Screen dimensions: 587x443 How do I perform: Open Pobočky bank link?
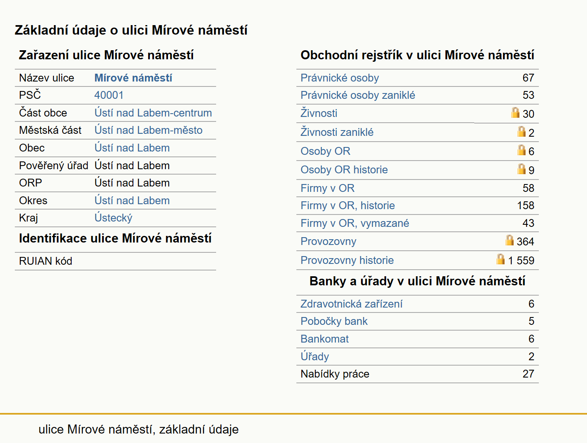pos(334,321)
